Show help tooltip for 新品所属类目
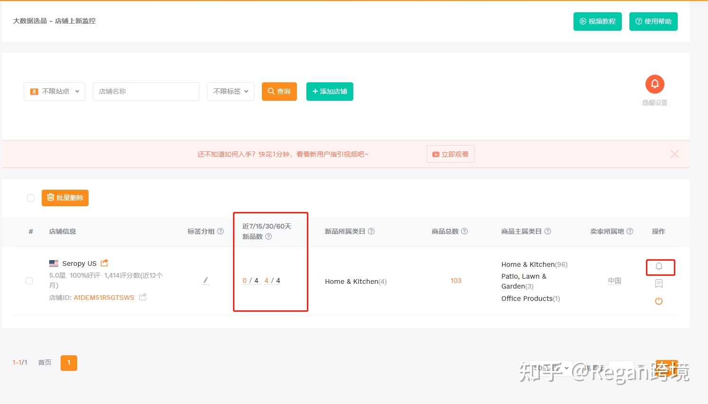The width and height of the screenshot is (708, 404). (x=371, y=231)
